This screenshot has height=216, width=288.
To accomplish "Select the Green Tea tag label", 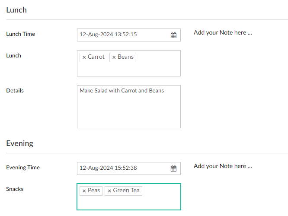I will click(x=126, y=191).
